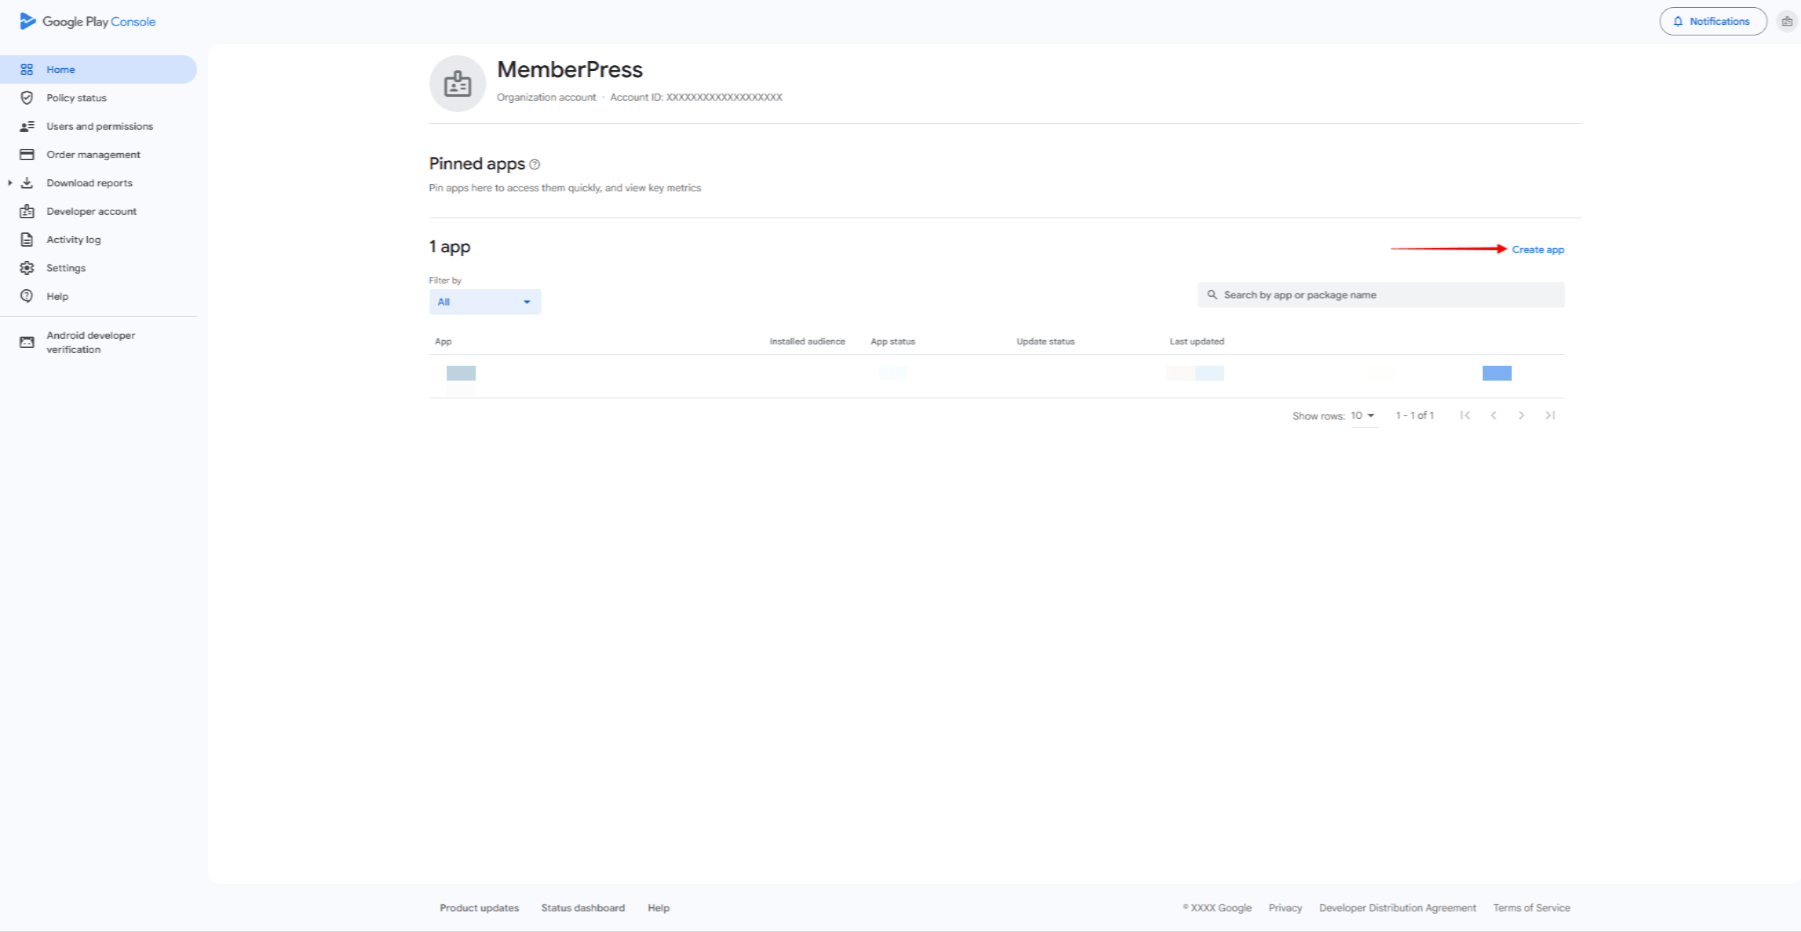
Task: Click the Order management card icon
Action: point(27,154)
